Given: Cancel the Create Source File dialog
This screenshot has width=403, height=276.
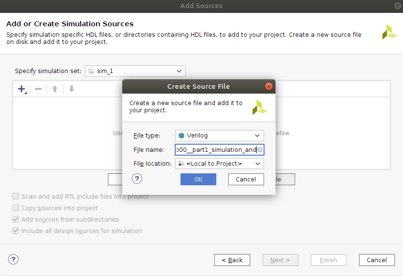Looking at the screenshot, I should coord(246,180).
